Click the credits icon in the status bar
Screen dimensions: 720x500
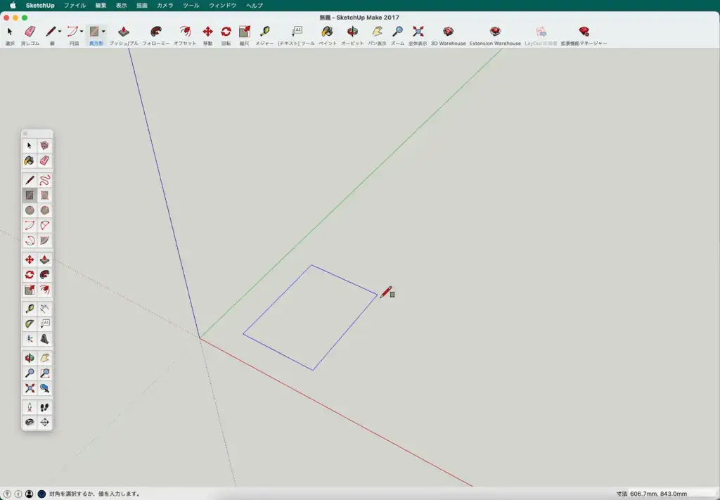[18, 494]
